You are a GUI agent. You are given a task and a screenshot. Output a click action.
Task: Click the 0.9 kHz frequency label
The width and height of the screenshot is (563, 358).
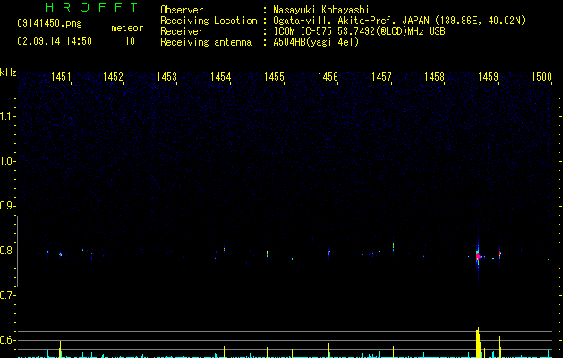[x=7, y=206]
